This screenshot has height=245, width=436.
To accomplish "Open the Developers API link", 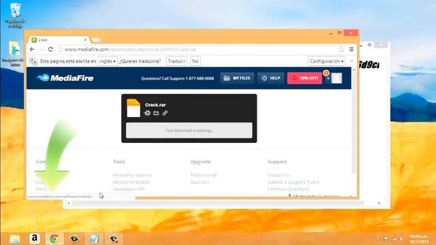I will pos(129,189).
